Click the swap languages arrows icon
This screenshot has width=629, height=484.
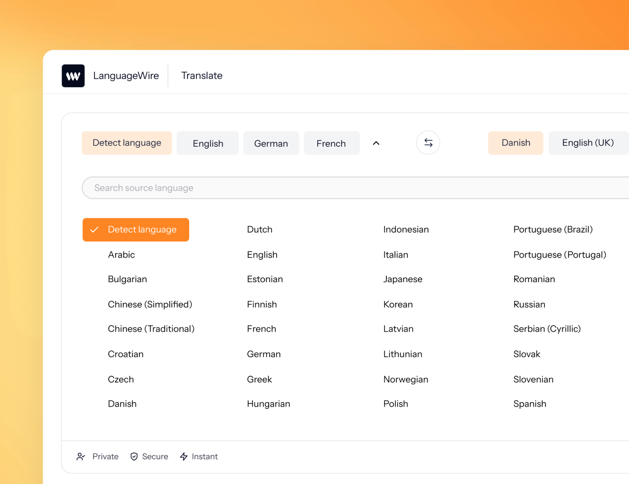click(428, 142)
